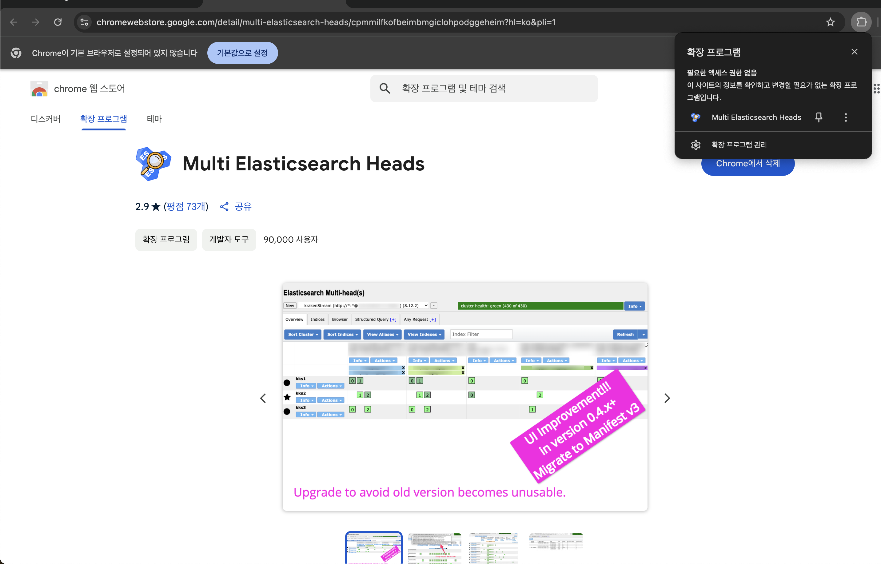Reload the page with the refresh icon
Image resolution: width=881 pixels, height=564 pixels.
(58, 22)
